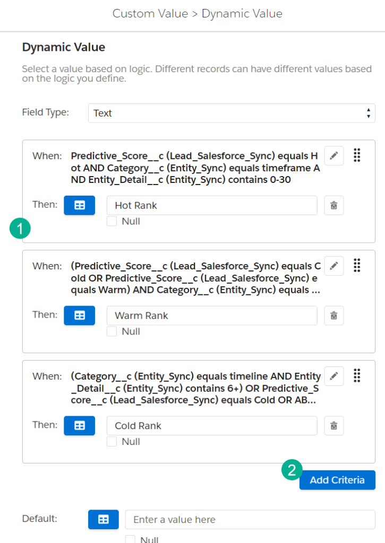This screenshot has height=543, width=385.
Task: Edit the Cold Rank criteria with pencil icon
Action: tap(333, 376)
